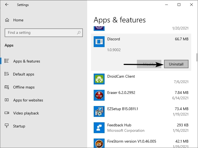Click Feedback Hub size 293 KB
Viewport: 198px width, 148px height.
183,125
